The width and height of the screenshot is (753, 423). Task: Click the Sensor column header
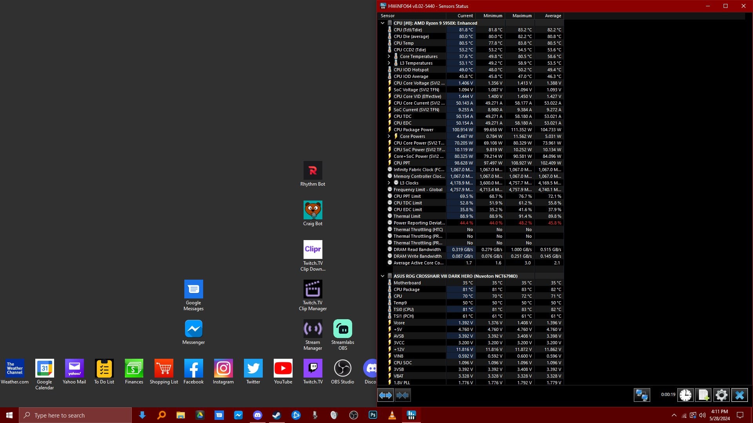pos(412,16)
